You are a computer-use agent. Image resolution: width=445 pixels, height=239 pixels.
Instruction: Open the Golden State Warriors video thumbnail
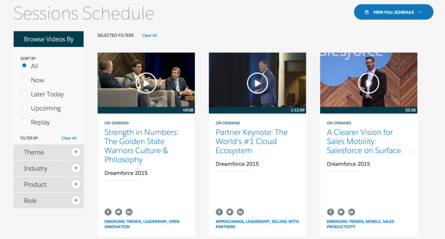pos(146,83)
